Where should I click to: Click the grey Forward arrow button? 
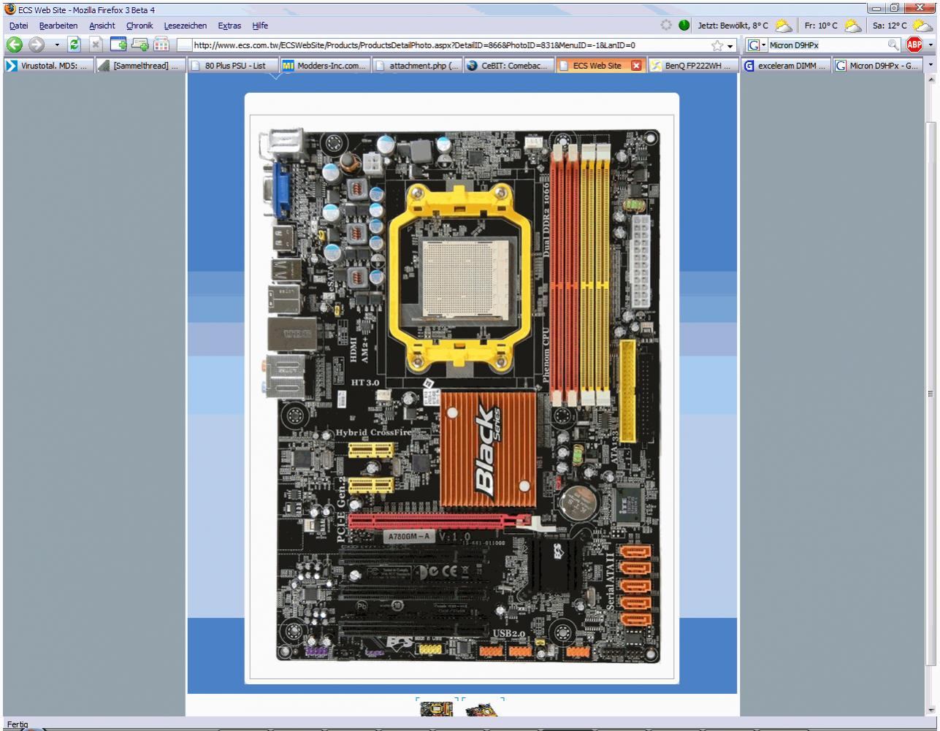tap(37, 45)
